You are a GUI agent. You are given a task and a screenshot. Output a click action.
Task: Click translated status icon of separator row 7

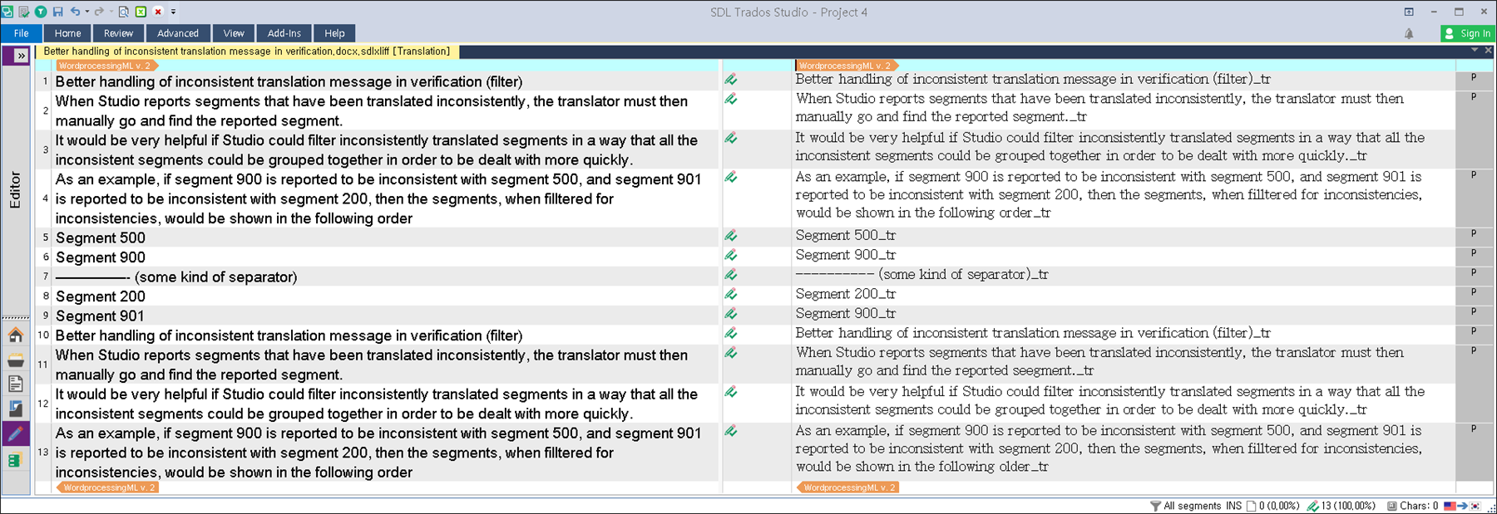pos(730,275)
